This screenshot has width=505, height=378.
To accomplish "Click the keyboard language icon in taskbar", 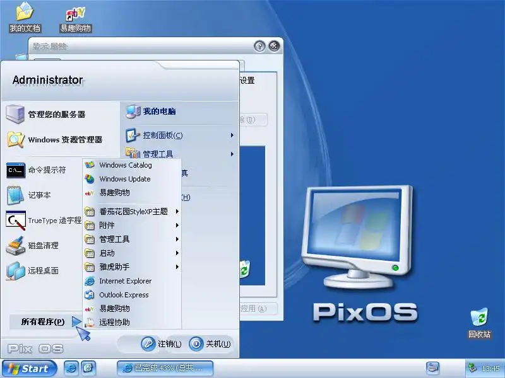I will coord(432,367).
